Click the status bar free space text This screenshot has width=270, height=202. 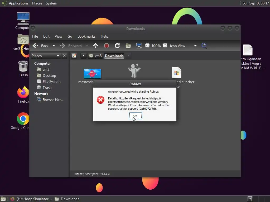tap(92, 174)
